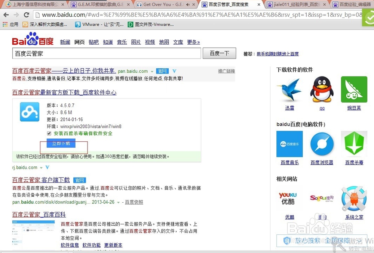Click the 官网 badge on 客户端下载 result
The image size is (374, 253).
point(79,180)
